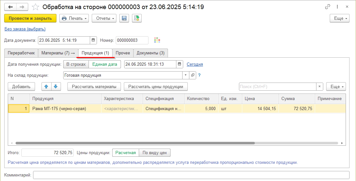Image resolution: width=356 pixels, height=181 pixels.
Task: Click the Сегодня link
Action: click(x=195, y=64)
